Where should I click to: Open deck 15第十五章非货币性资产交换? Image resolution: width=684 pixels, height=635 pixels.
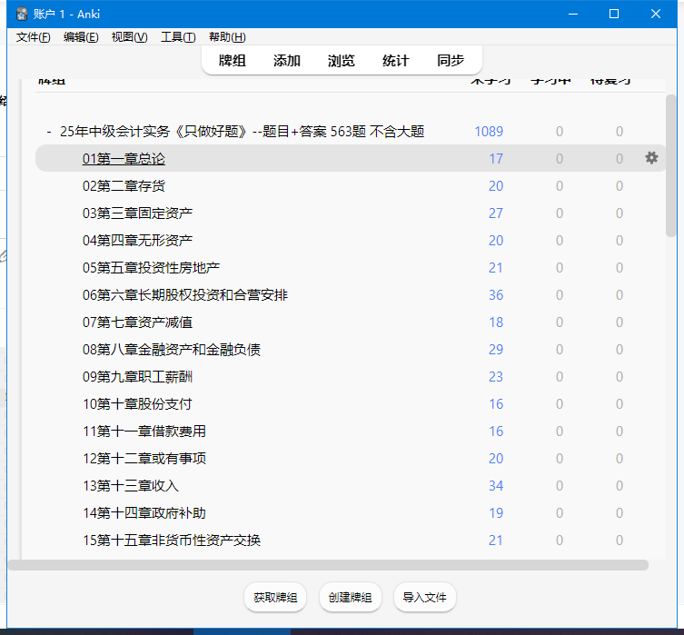[172, 541]
